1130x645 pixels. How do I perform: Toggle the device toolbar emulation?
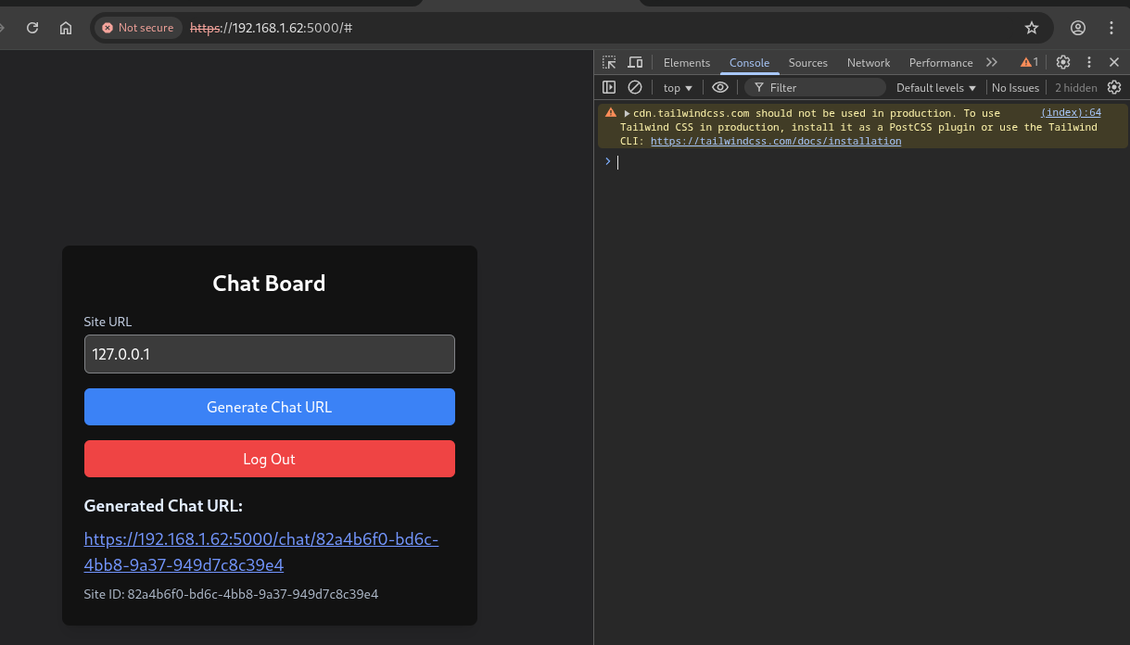(635, 63)
